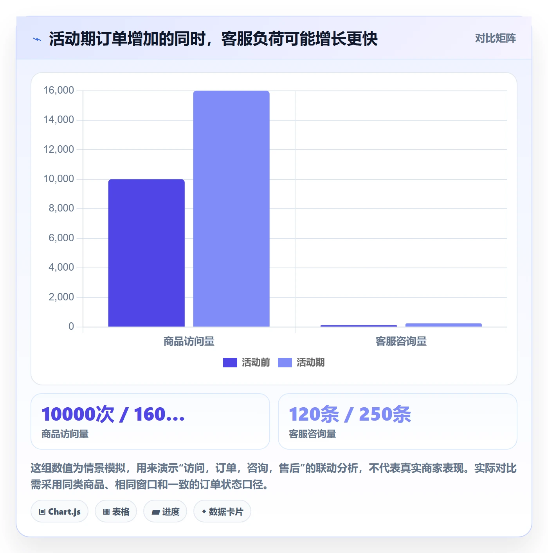This screenshot has height=553, width=548.
Task: Click the icon inside the Chart.js chip
Action: click(x=42, y=512)
